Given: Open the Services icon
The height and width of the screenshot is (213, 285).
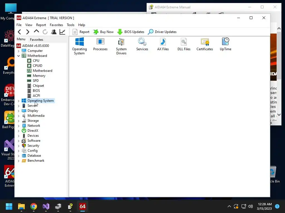Looking at the screenshot, I should click(x=142, y=44).
